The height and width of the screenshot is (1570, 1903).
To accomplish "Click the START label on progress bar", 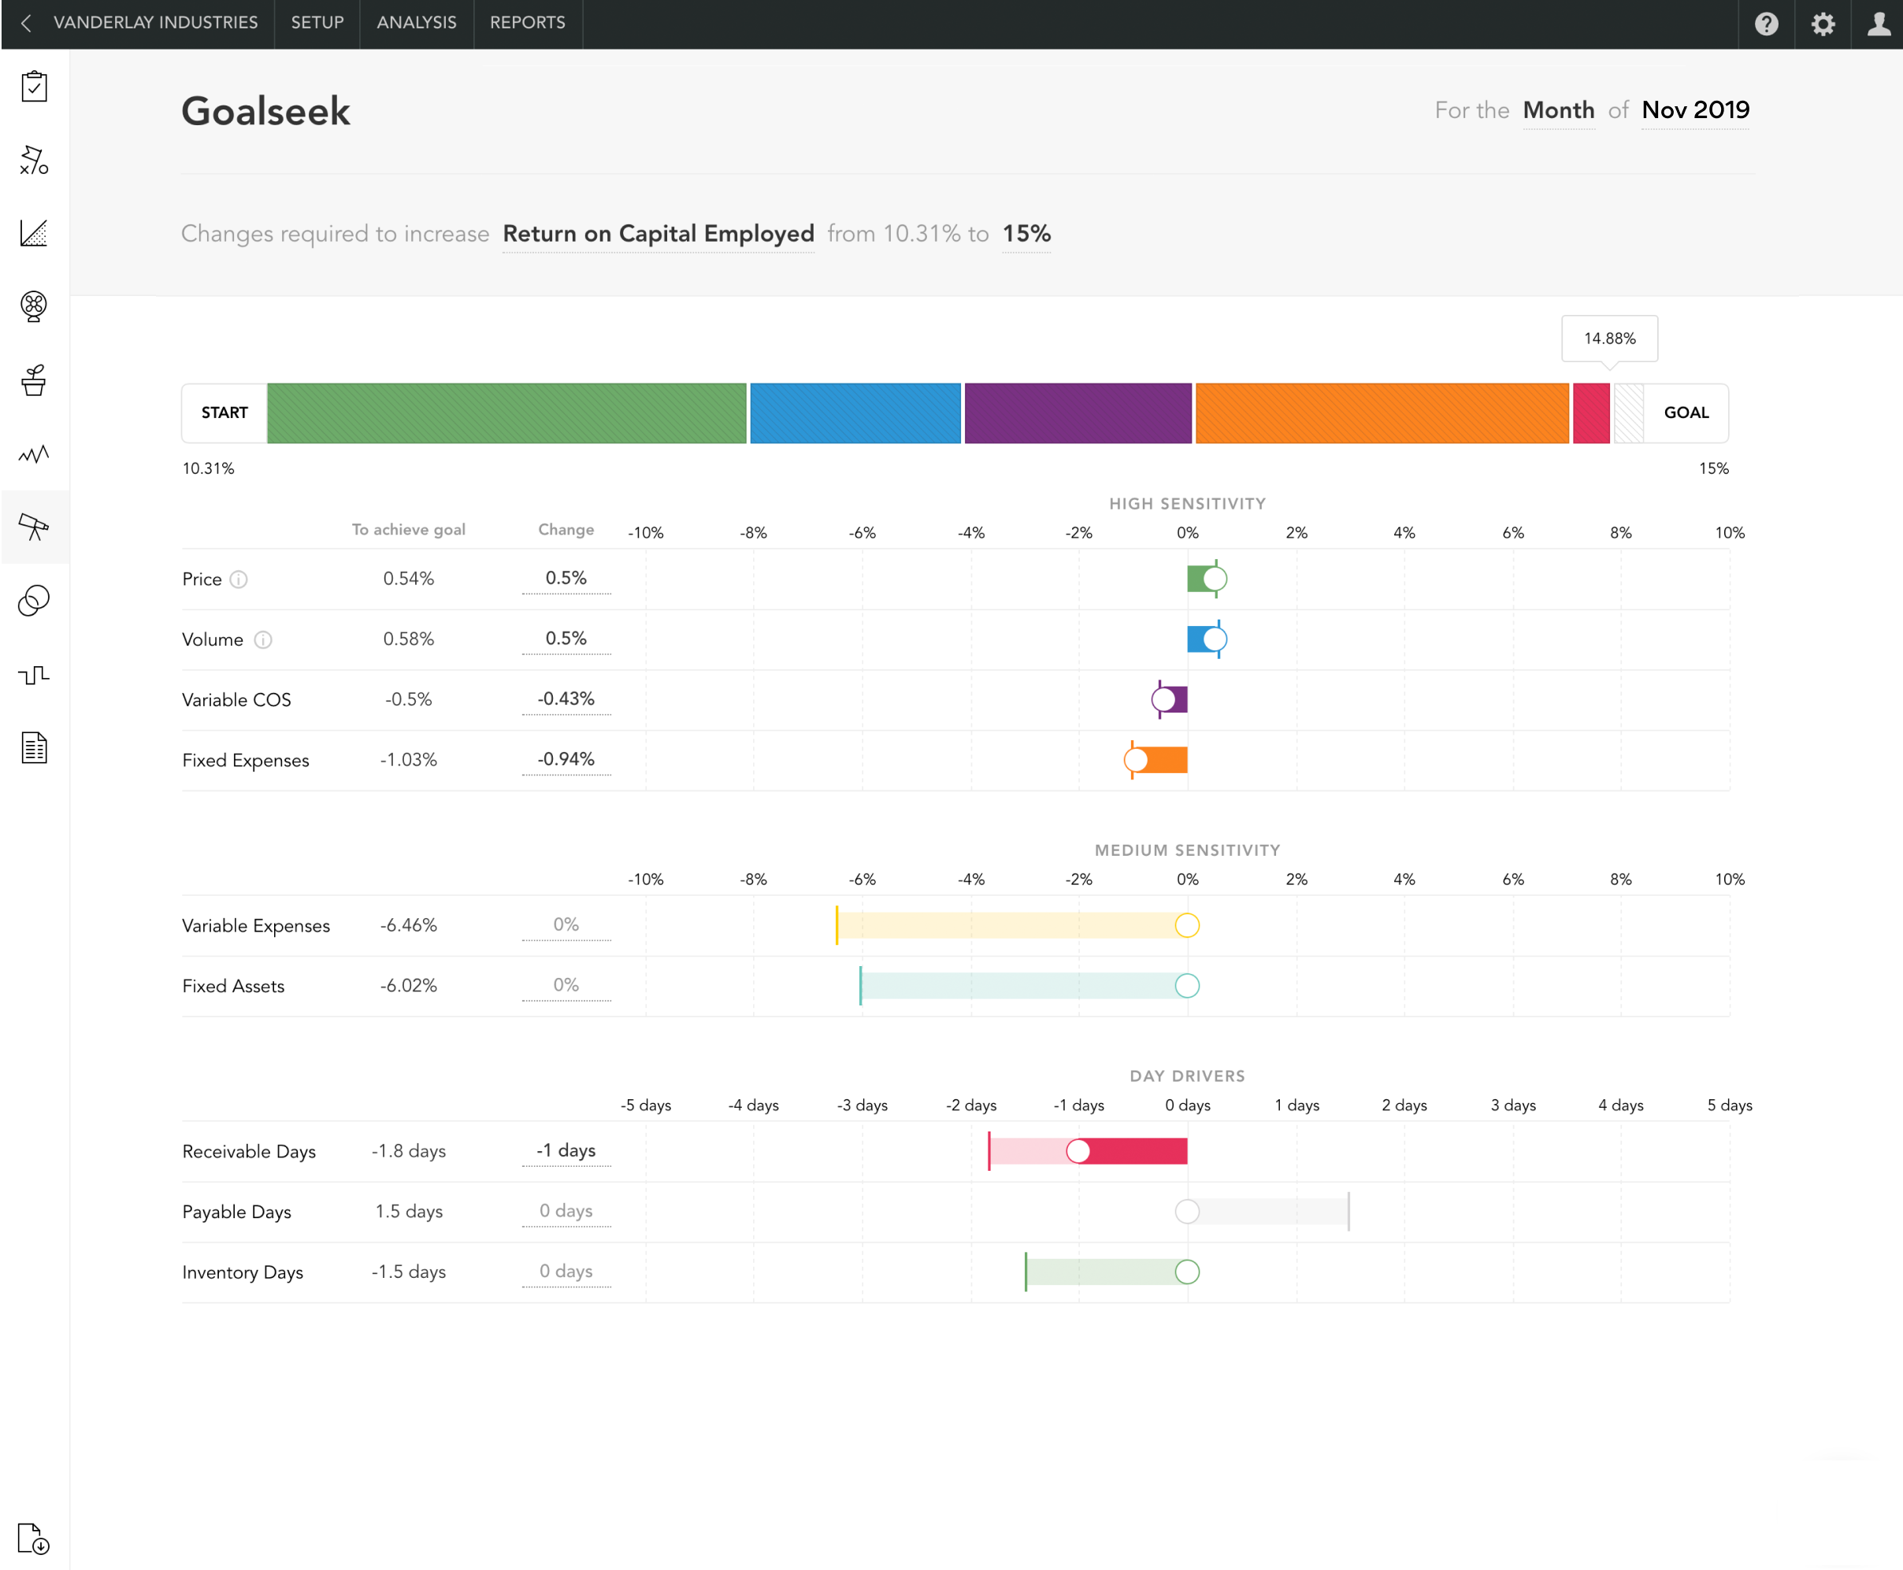I will coord(224,413).
